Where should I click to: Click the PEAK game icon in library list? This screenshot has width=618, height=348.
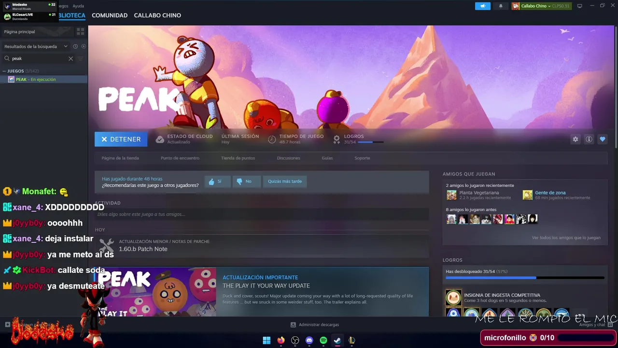[11, 79]
